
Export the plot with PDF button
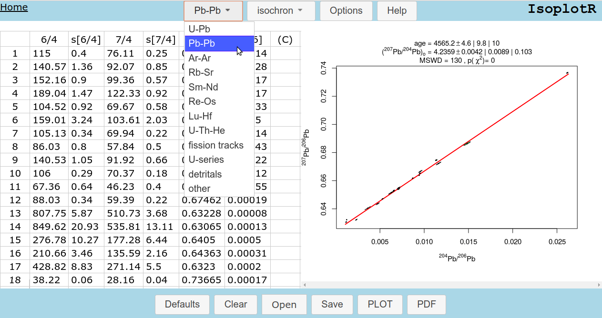pyautogui.click(x=427, y=304)
